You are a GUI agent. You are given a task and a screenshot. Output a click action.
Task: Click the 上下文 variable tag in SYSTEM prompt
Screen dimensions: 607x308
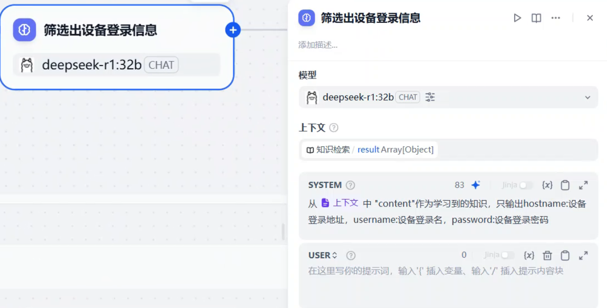[x=340, y=203]
